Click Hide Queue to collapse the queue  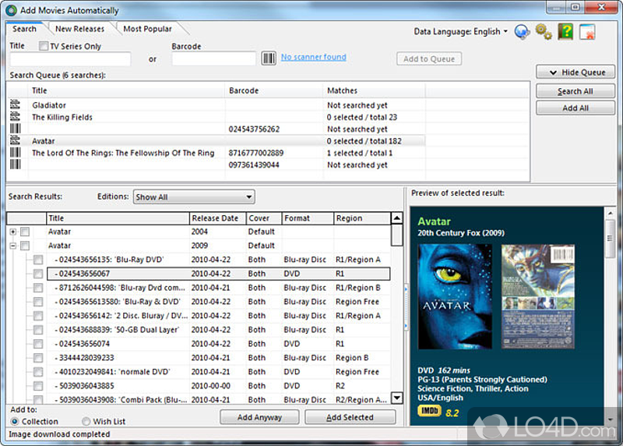click(575, 73)
